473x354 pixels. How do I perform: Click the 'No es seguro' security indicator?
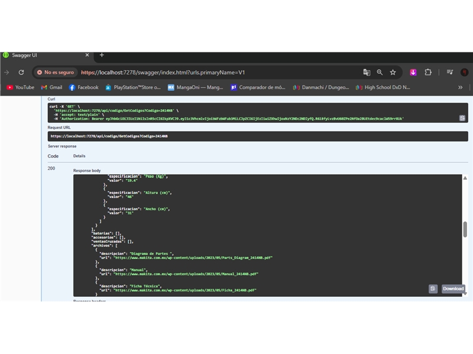[55, 73]
